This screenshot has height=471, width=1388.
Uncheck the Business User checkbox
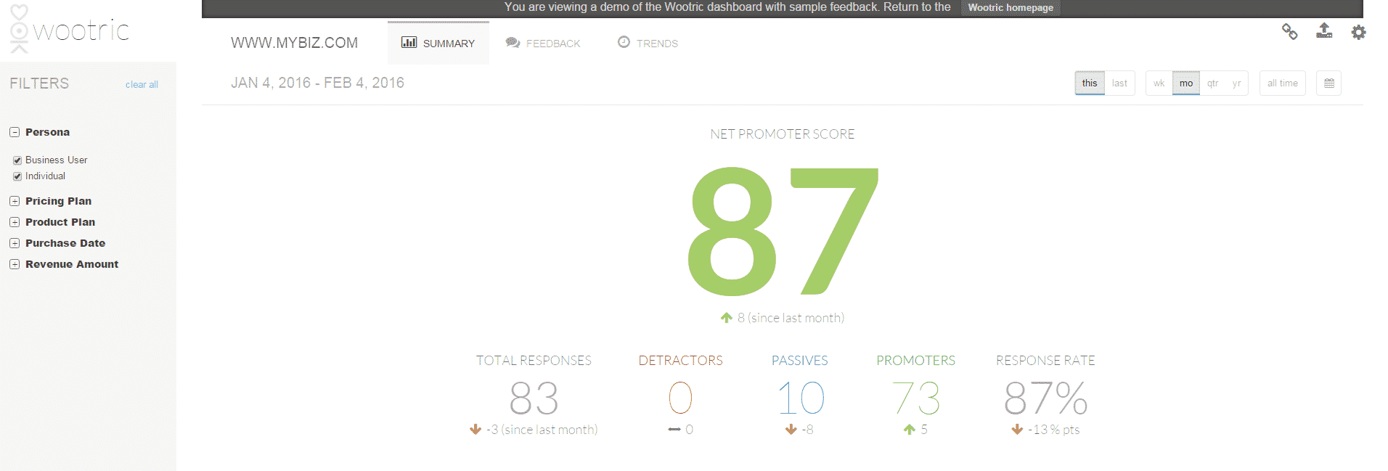(x=17, y=160)
